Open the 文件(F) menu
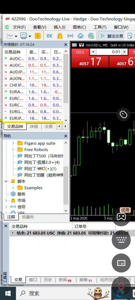 click(x=19, y=27)
